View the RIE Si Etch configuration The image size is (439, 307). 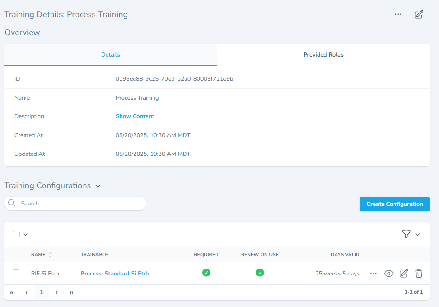click(389, 274)
